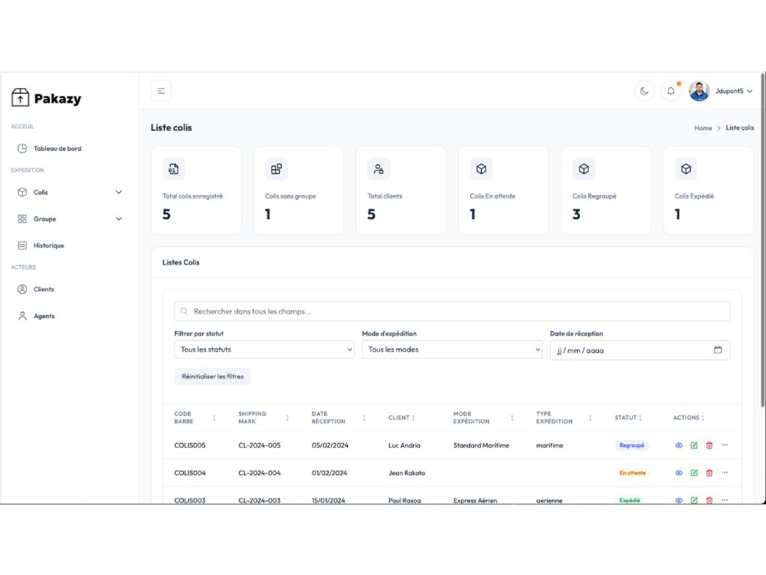
Task: Click Total colis enregistré card icon
Action: [x=173, y=169]
